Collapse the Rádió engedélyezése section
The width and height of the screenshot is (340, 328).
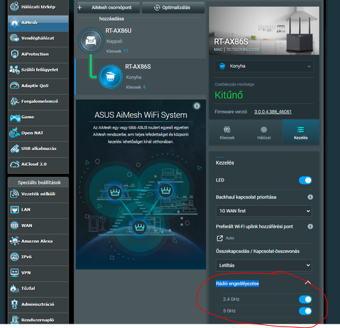(307, 283)
